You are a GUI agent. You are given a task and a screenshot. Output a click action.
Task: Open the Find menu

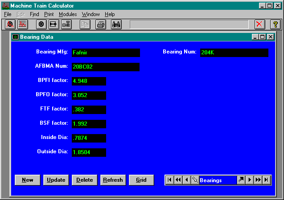pos(34,14)
